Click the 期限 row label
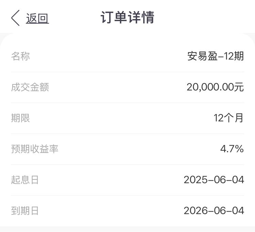Screen dimensions: 255x232 point(20,118)
